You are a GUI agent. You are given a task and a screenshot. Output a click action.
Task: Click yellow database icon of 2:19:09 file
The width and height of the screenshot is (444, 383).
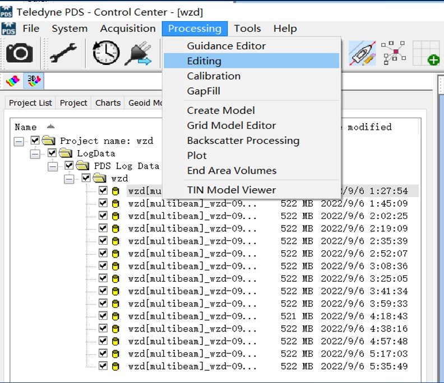115,228
